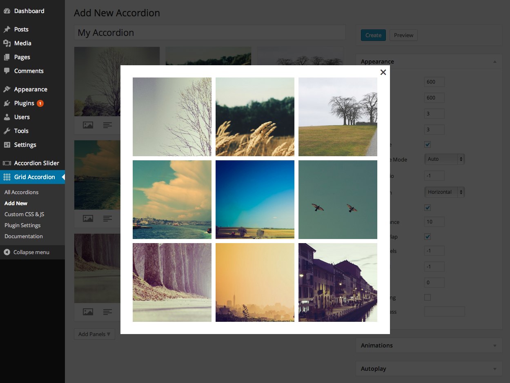Click the text lines icon under second row panel
Image resolution: width=510 pixels, height=383 pixels.
coord(107,219)
